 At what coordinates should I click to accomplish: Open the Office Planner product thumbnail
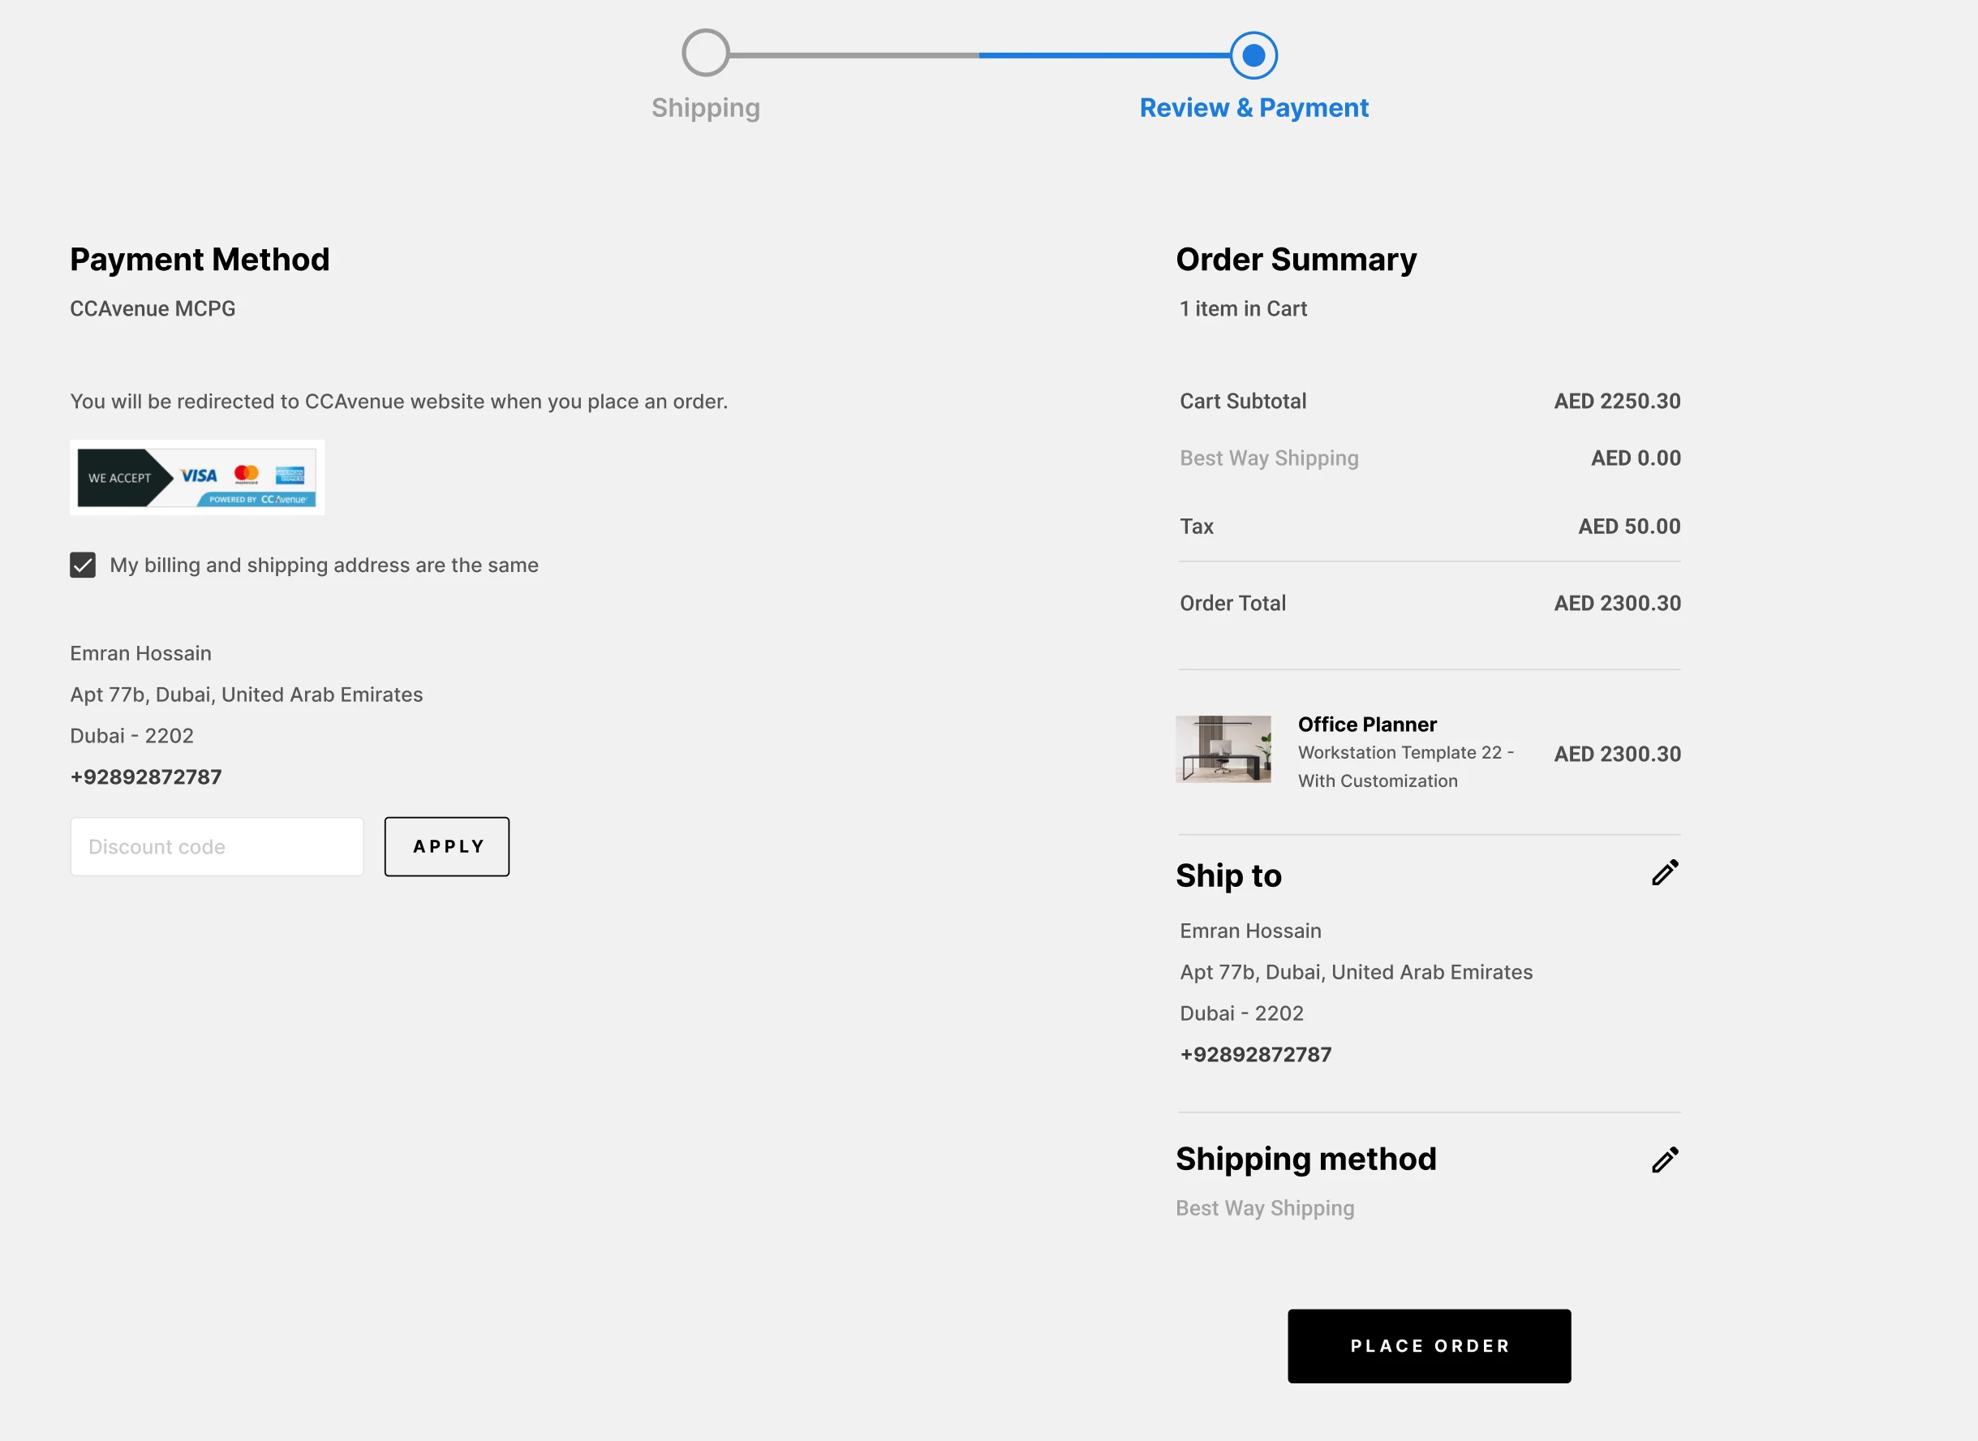[x=1223, y=749]
